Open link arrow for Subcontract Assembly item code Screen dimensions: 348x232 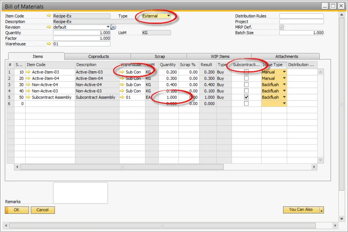[x=28, y=97]
